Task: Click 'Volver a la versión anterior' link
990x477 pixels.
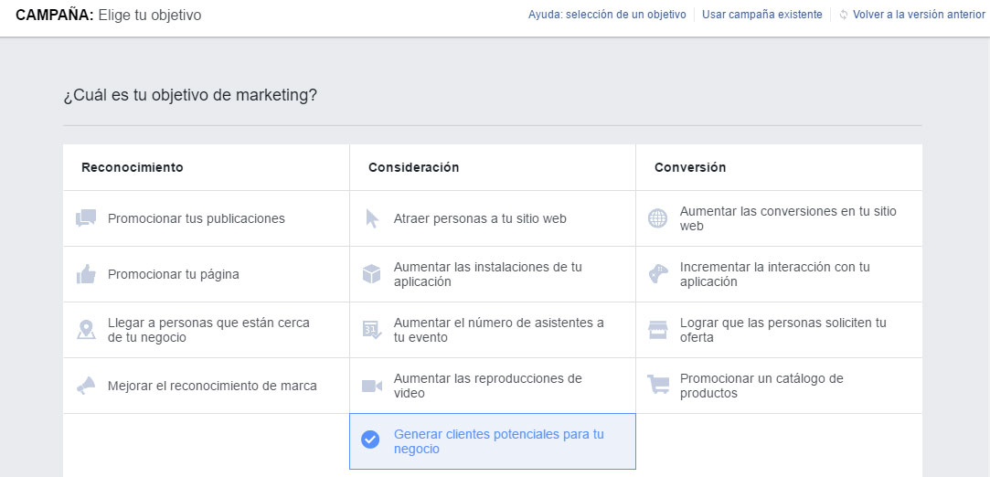Action: [x=919, y=15]
